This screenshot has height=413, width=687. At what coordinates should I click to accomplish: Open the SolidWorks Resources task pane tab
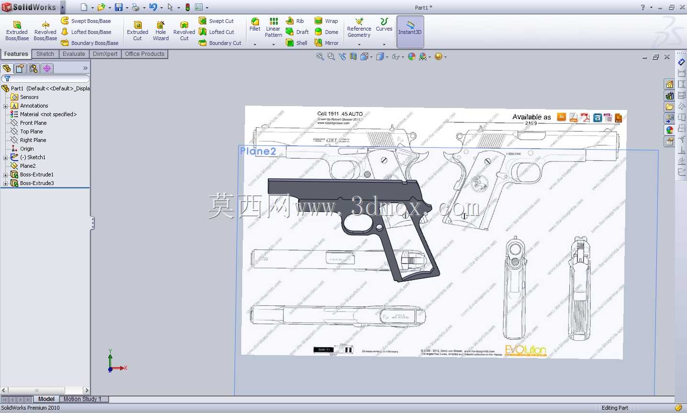coord(669,85)
